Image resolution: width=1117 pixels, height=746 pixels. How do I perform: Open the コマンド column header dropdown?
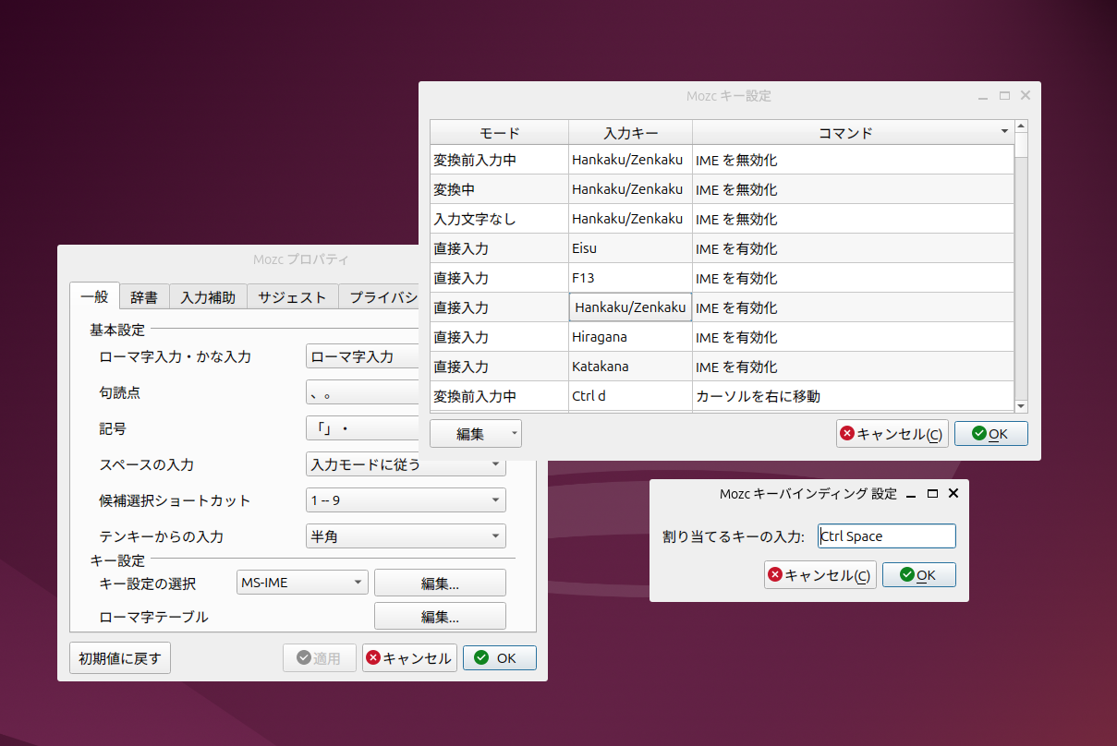tap(1003, 131)
